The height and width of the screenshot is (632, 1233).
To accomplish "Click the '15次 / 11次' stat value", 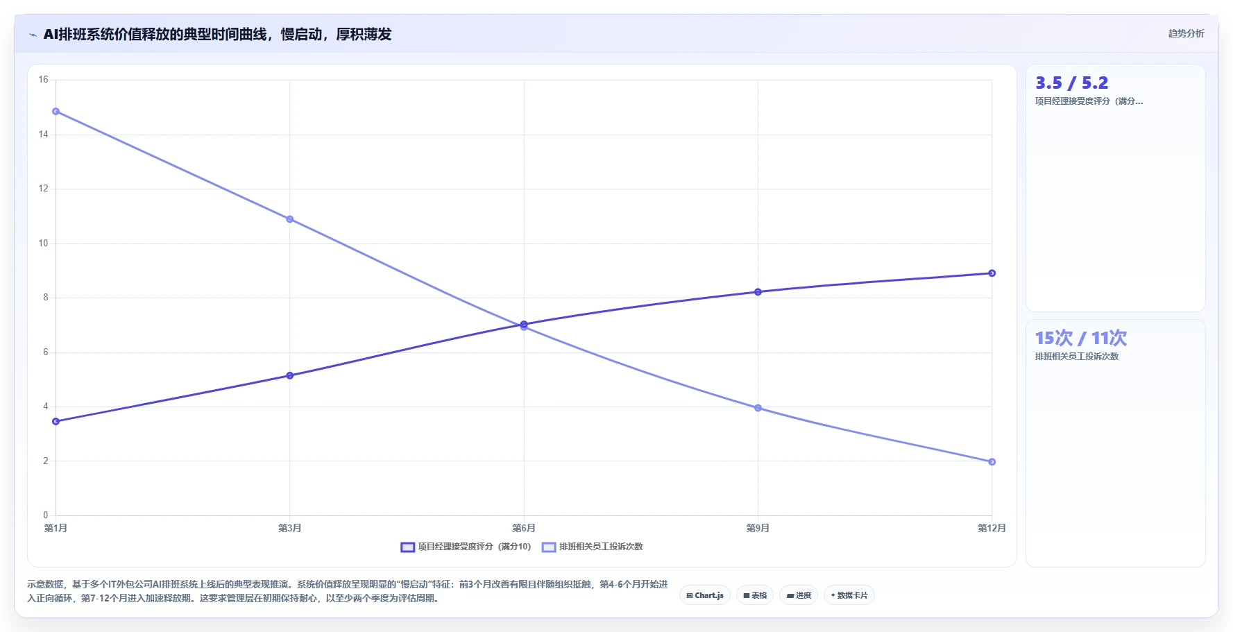I will click(1081, 338).
